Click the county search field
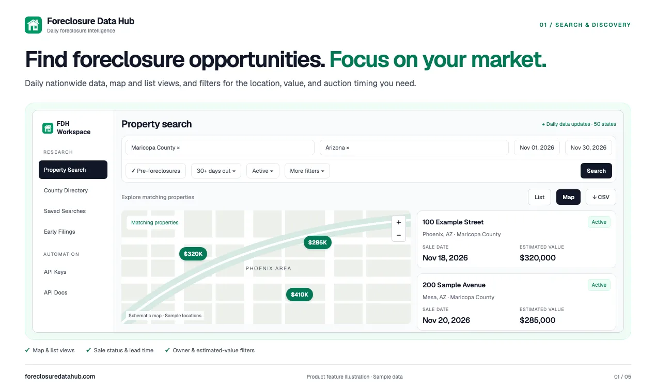Screen dimensions: 656x392 point(220,148)
